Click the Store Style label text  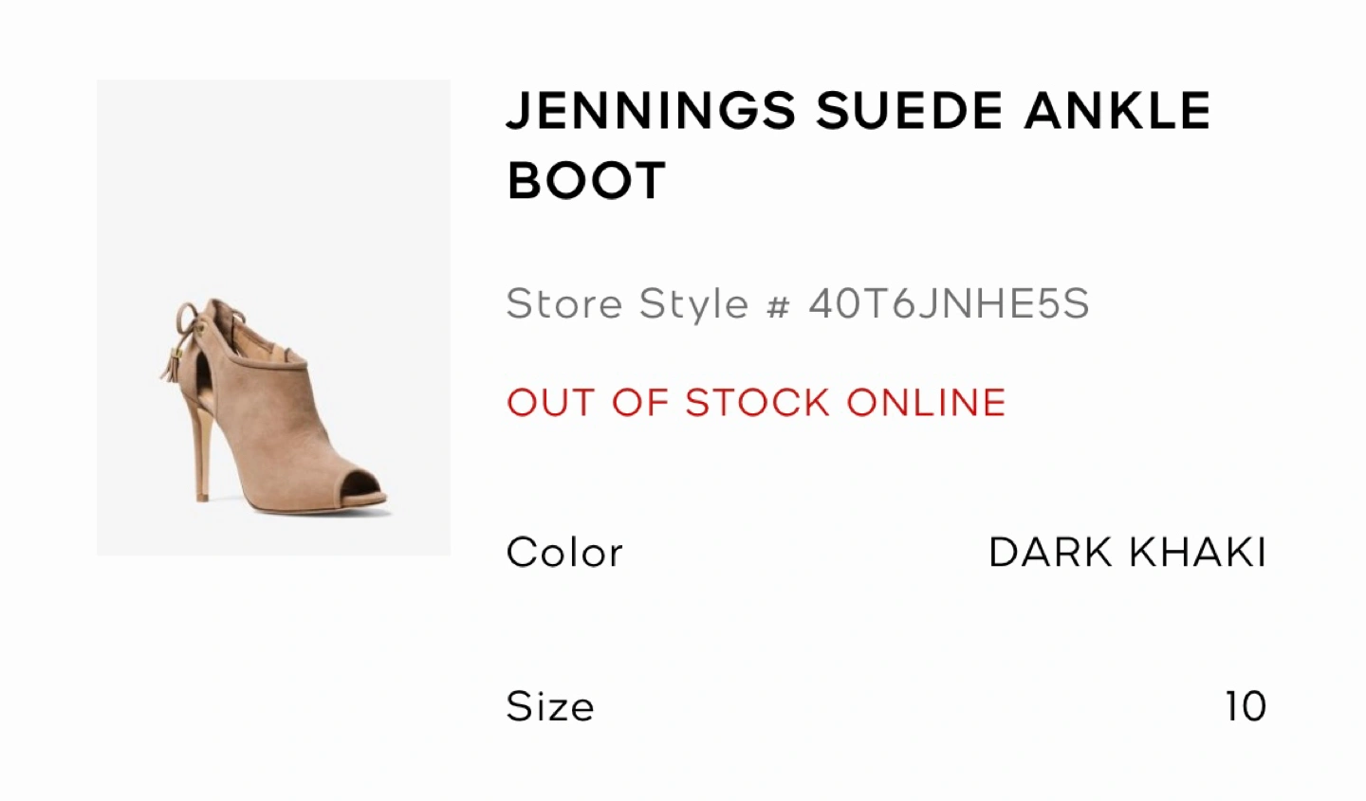coord(627,304)
